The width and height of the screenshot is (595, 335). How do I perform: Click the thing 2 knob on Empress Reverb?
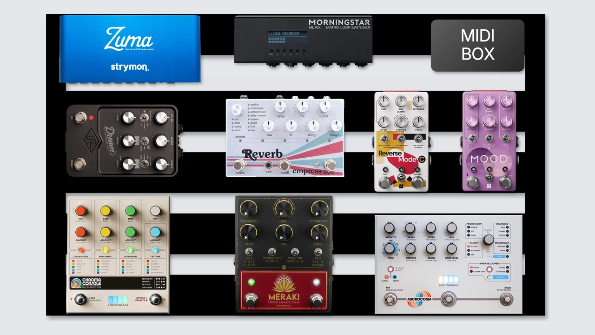tap(336, 125)
